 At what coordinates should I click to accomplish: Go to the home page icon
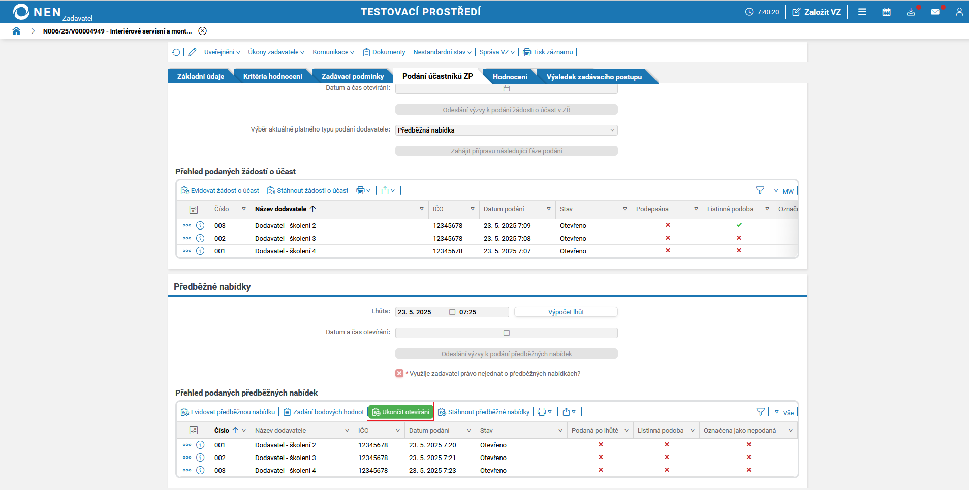[x=16, y=31]
